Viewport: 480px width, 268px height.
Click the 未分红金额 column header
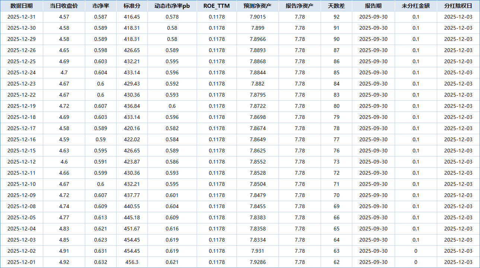click(x=416, y=6)
